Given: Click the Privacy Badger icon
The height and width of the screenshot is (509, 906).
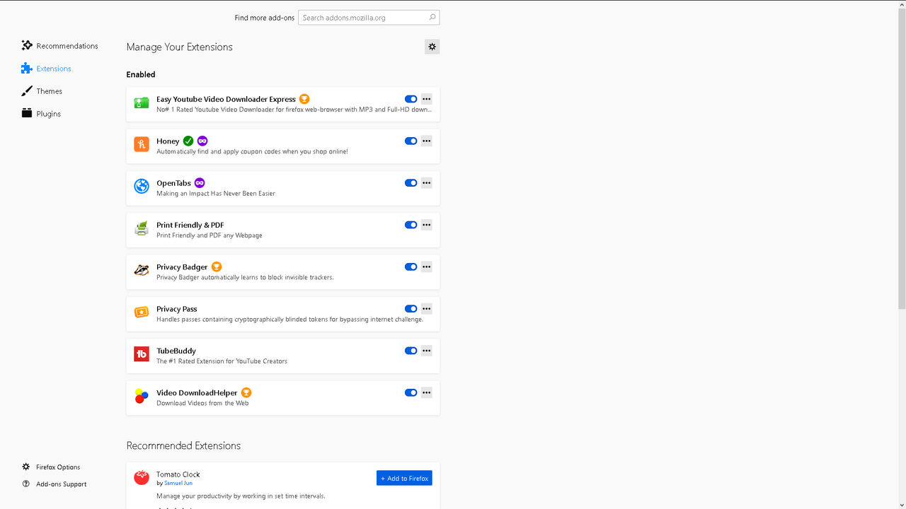Looking at the screenshot, I should [x=142, y=271].
